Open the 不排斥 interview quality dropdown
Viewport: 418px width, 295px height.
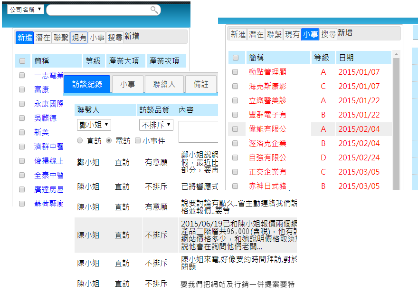tap(156, 125)
